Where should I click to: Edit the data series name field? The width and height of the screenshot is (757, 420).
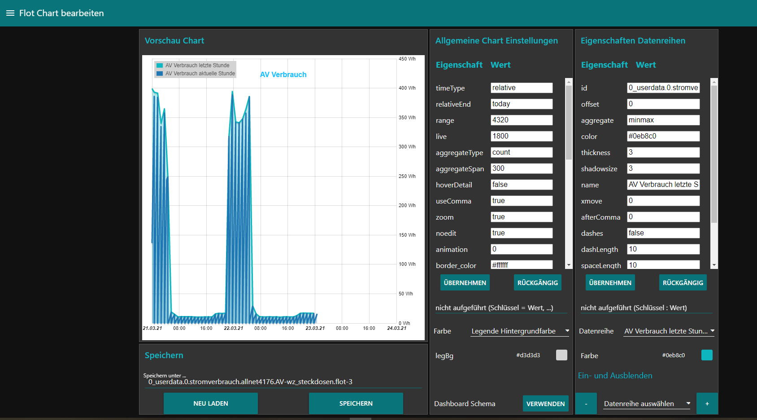(663, 185)
